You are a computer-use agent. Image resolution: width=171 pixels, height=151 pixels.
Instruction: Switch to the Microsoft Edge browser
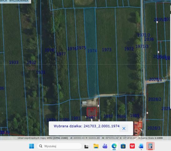[114, 146]
